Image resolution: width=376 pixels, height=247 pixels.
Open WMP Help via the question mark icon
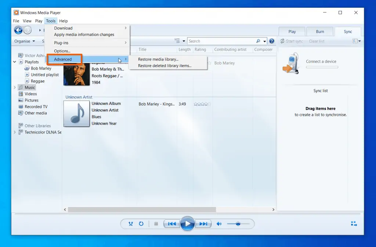[272, 41]
